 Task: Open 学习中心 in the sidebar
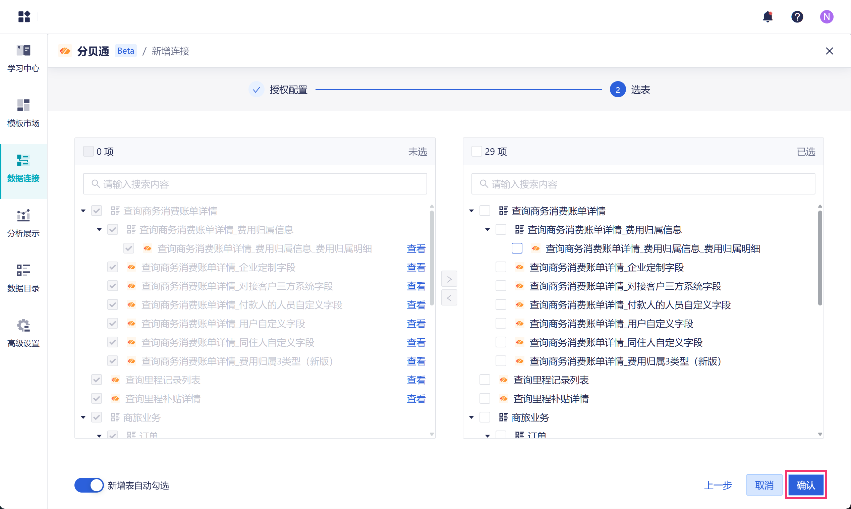[23, 58]
